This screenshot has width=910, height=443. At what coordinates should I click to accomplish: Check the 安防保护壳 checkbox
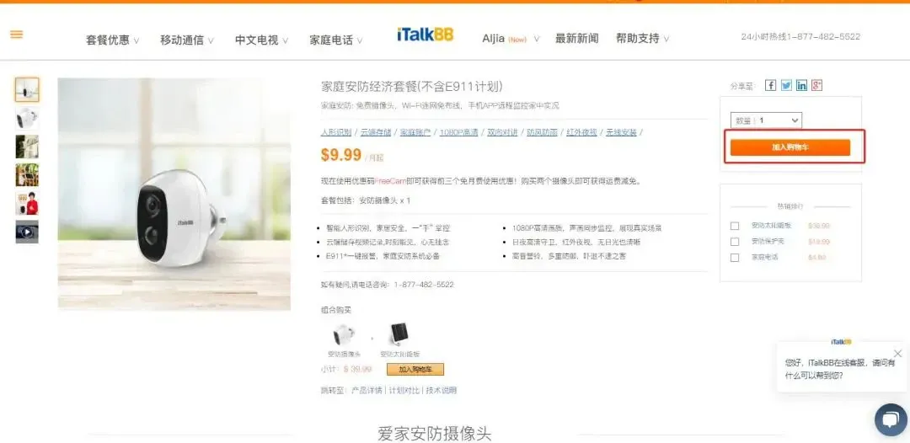[x=735, y=242]
